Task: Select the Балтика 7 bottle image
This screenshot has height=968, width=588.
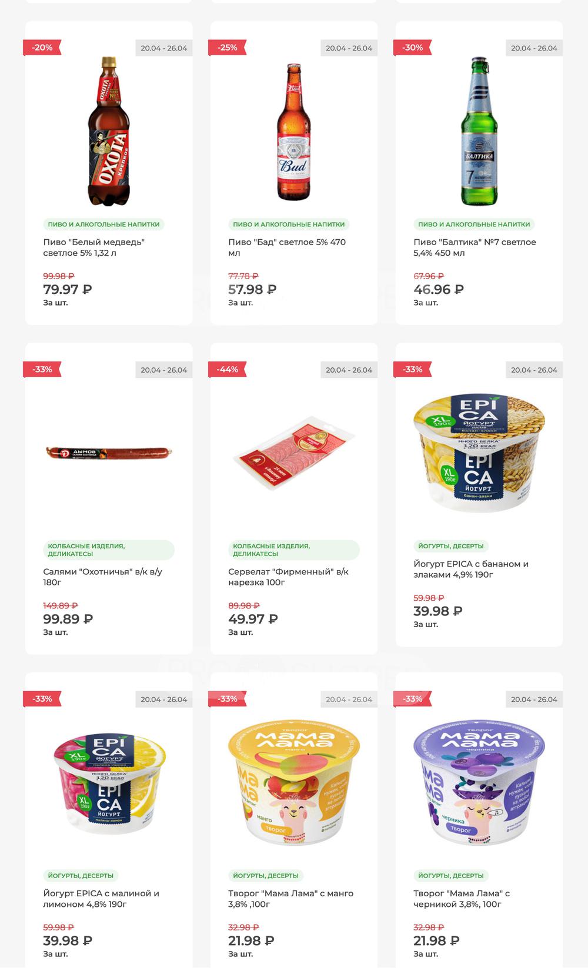Action: (479, 131)
